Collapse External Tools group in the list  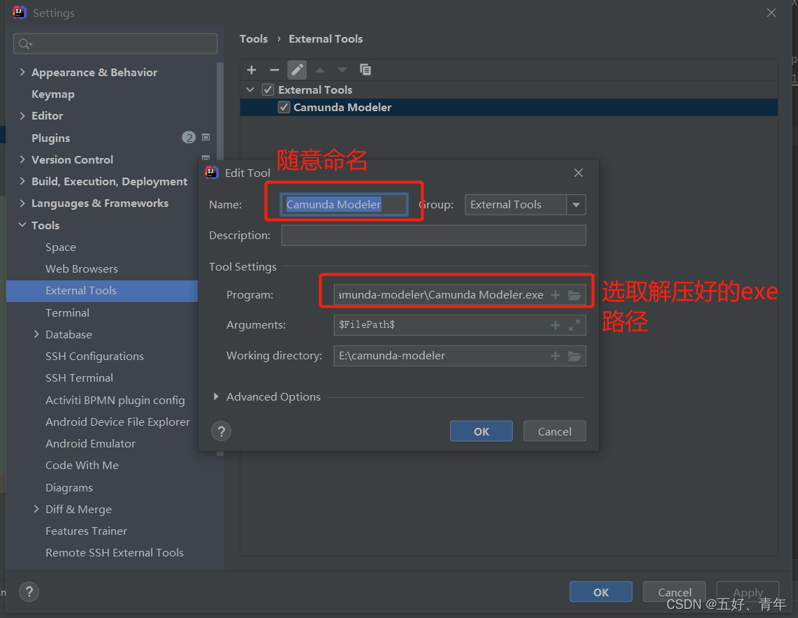[250, 89]
